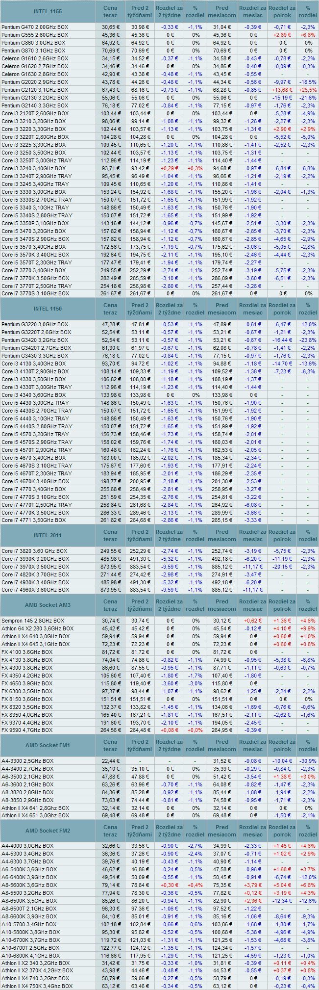The width and height of the screenshot is (319, 990).
Task: Click +13,68 € half-year difference for Pentium G2120
Action: (x=282, y=90)
